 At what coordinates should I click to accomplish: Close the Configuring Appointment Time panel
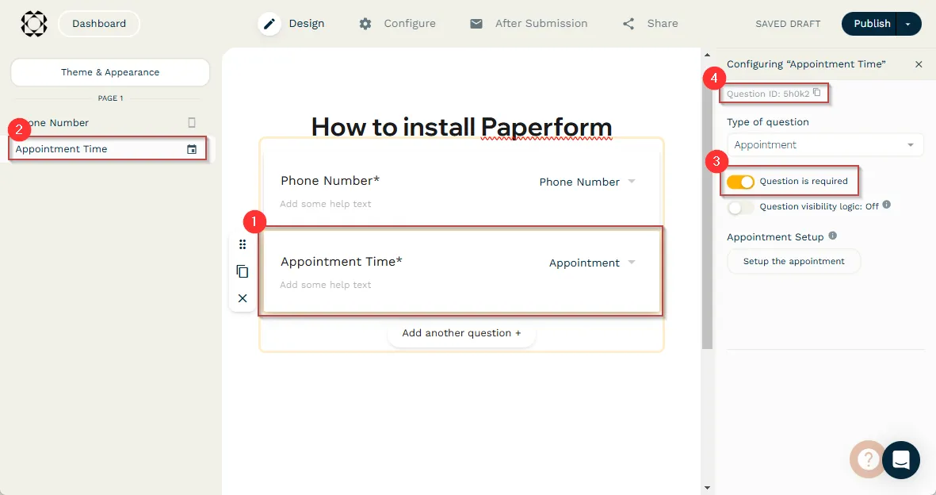click(x=919, y=64)
